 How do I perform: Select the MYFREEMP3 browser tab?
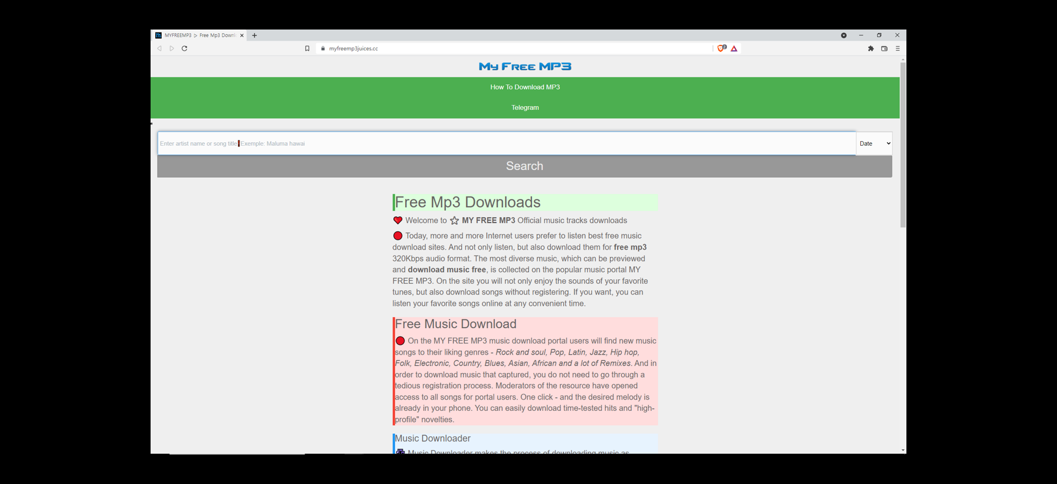199,35
